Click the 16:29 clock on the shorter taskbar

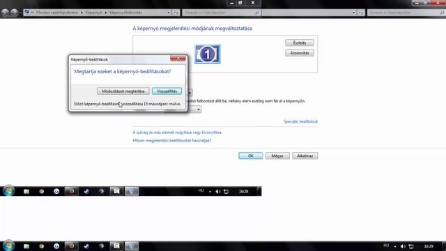(243, 191)
